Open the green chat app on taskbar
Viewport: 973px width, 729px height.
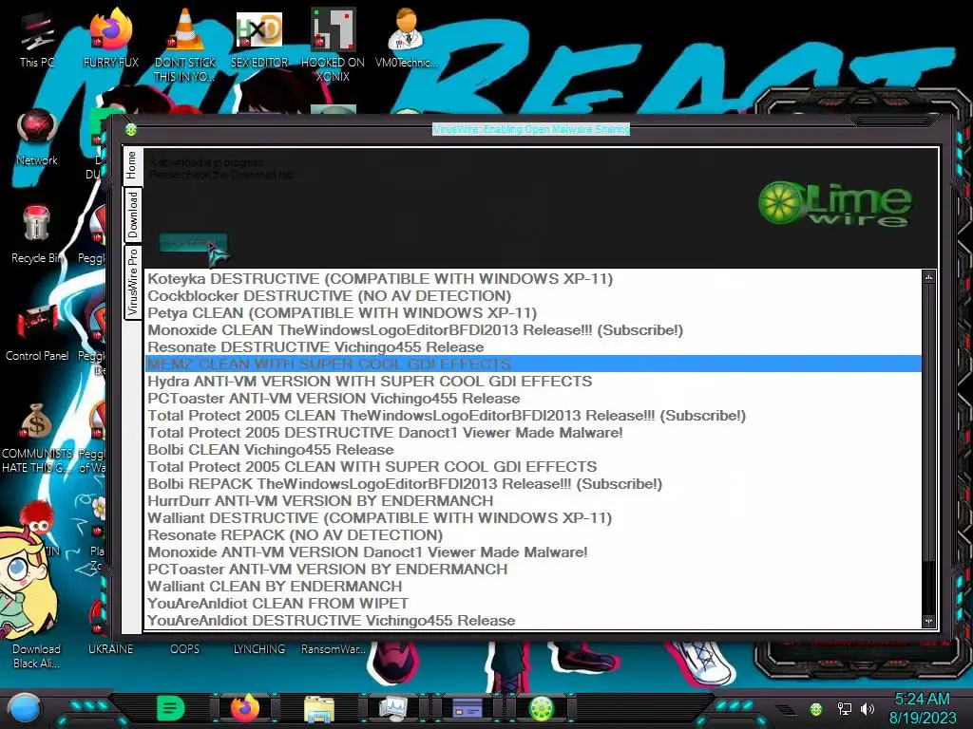click(171, 708)
